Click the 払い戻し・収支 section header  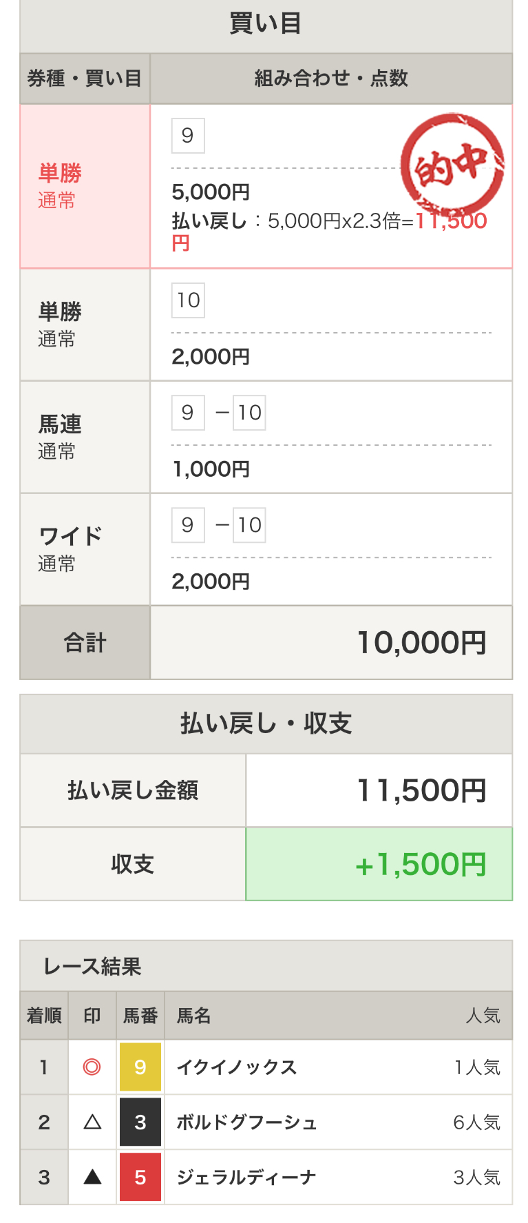(x=266, y=723)
